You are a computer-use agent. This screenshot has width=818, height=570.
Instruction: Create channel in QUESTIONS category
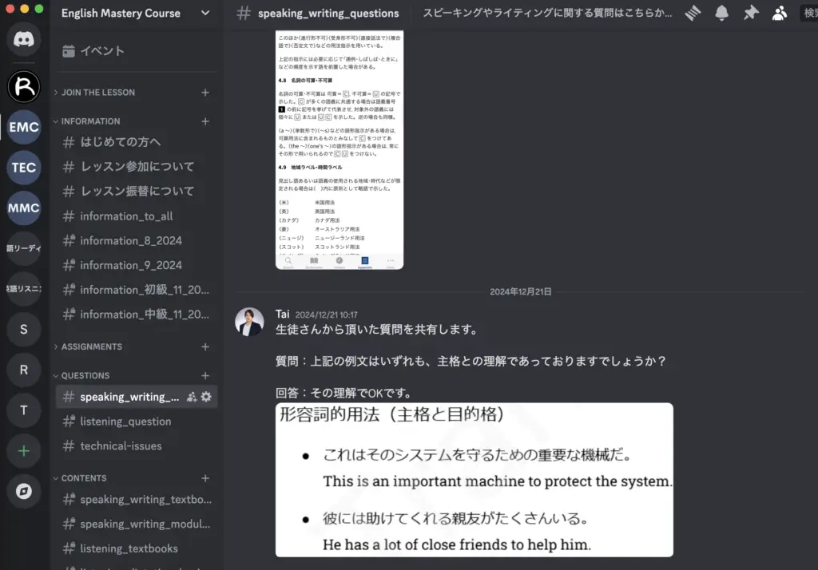coord(205,375)
